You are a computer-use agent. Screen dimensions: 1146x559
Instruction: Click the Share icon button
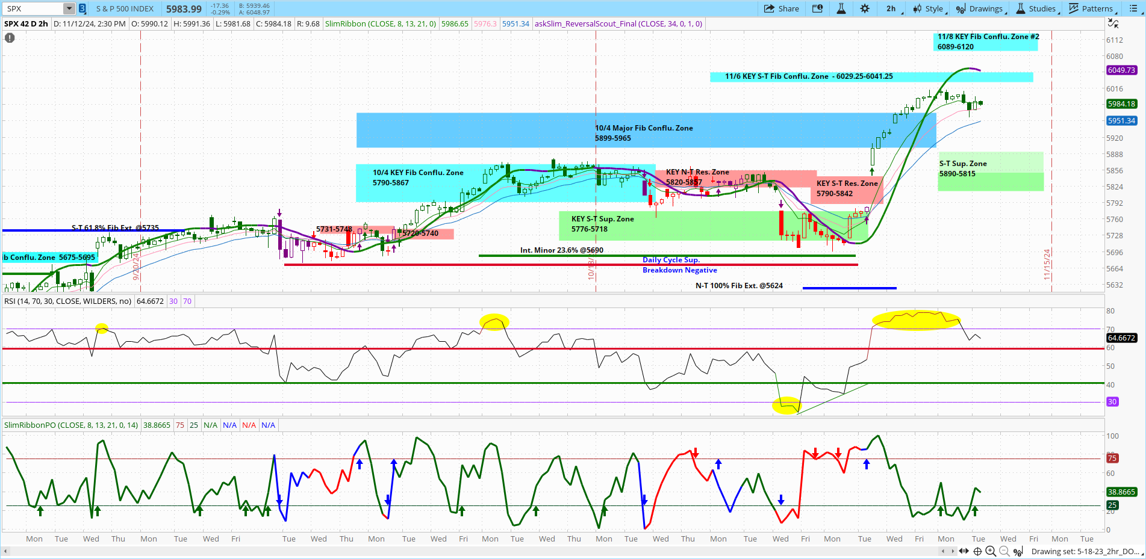point(781,8)
